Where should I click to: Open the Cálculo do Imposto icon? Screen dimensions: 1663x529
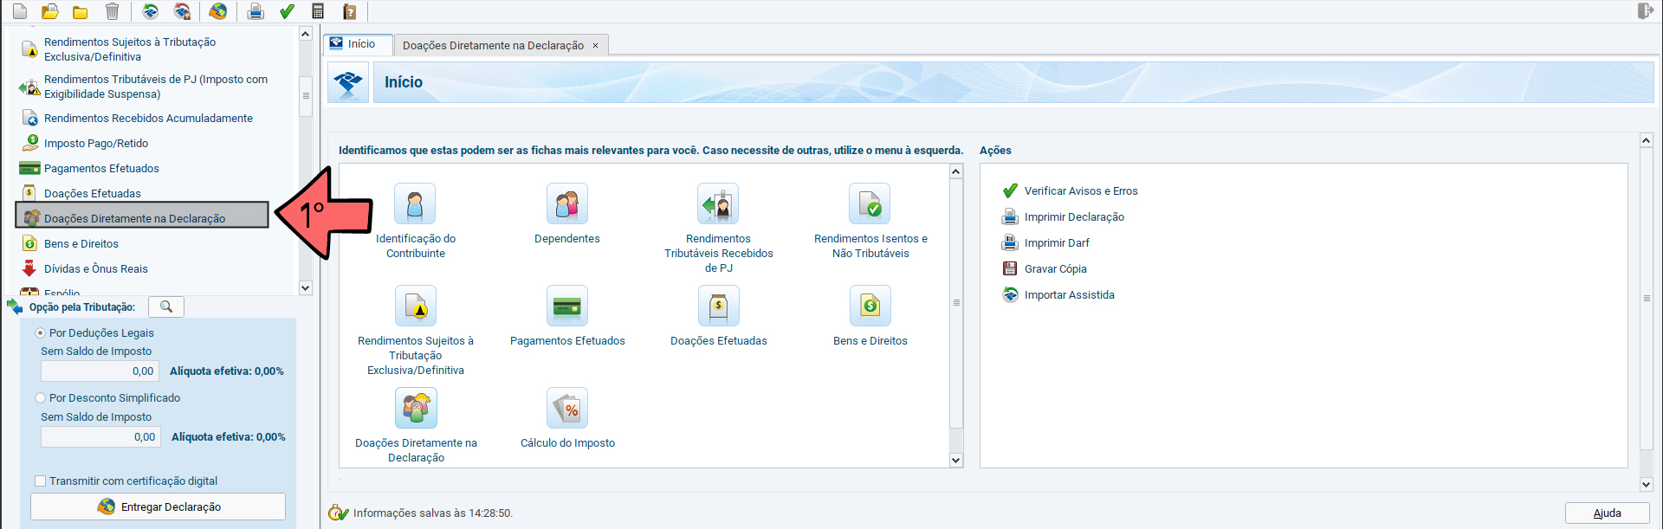tap(567, 408)
